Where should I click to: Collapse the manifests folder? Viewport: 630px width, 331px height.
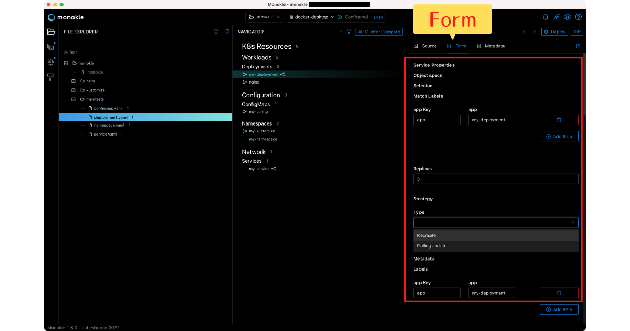73,99
